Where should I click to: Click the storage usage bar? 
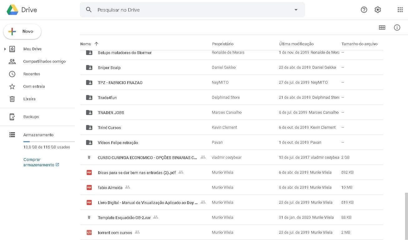49,142
